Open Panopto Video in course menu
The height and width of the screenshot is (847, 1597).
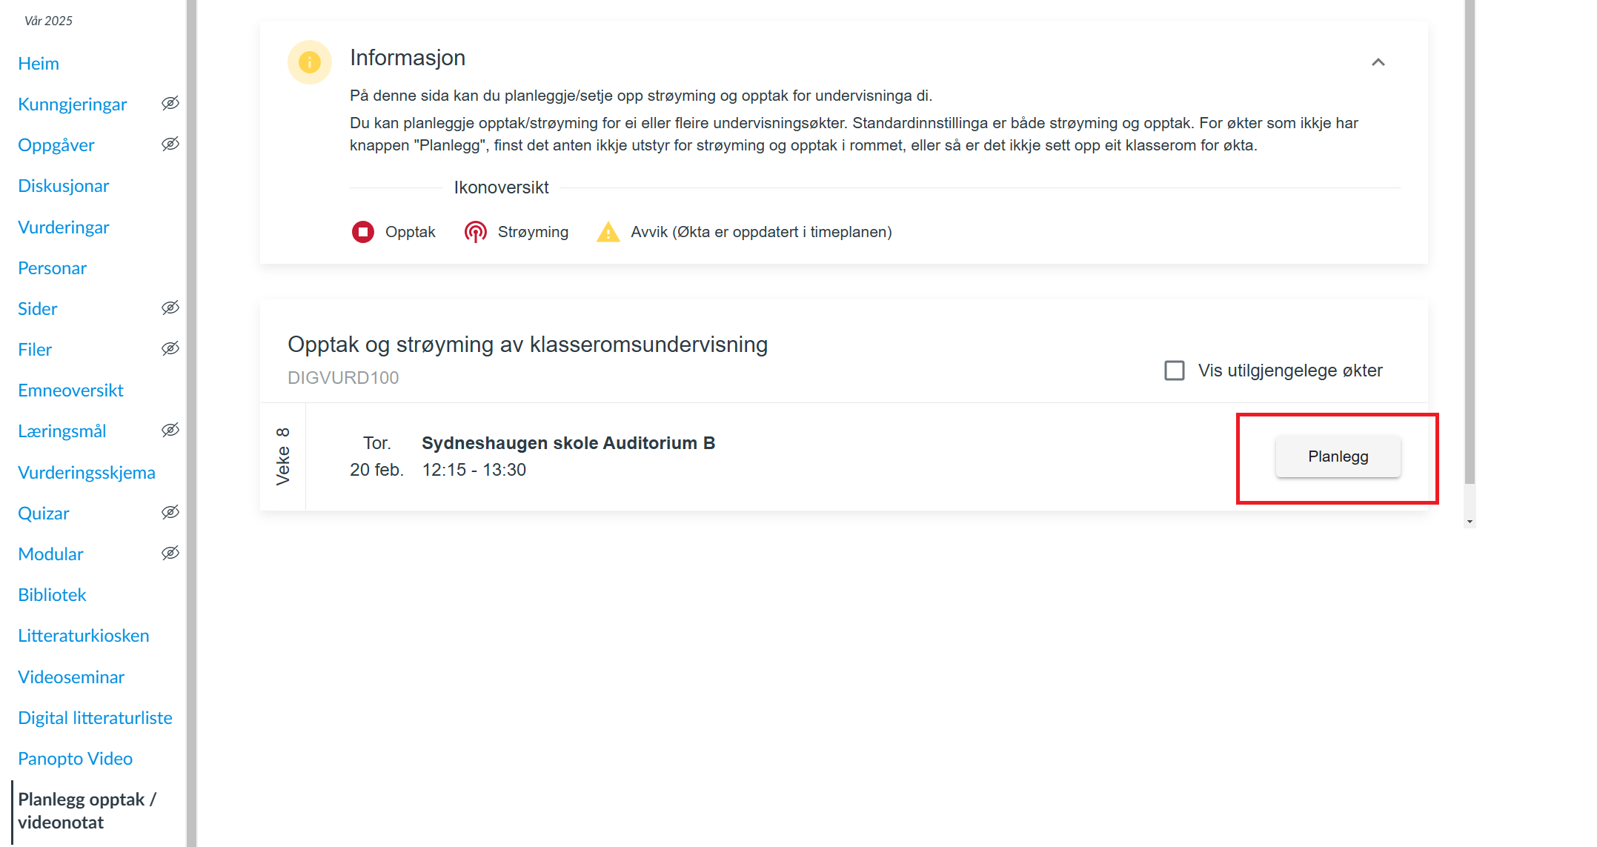pos(75,759)
